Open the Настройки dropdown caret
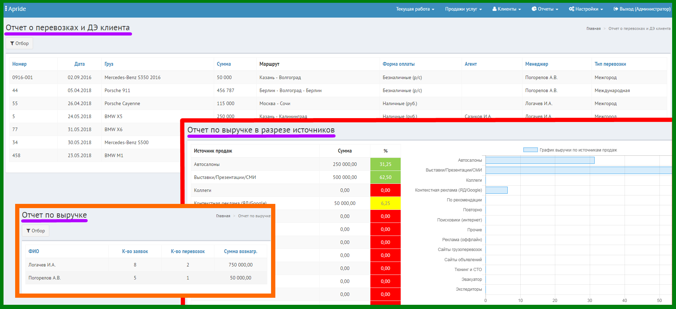Screen dimensions: 676x309 coord(601,9)
